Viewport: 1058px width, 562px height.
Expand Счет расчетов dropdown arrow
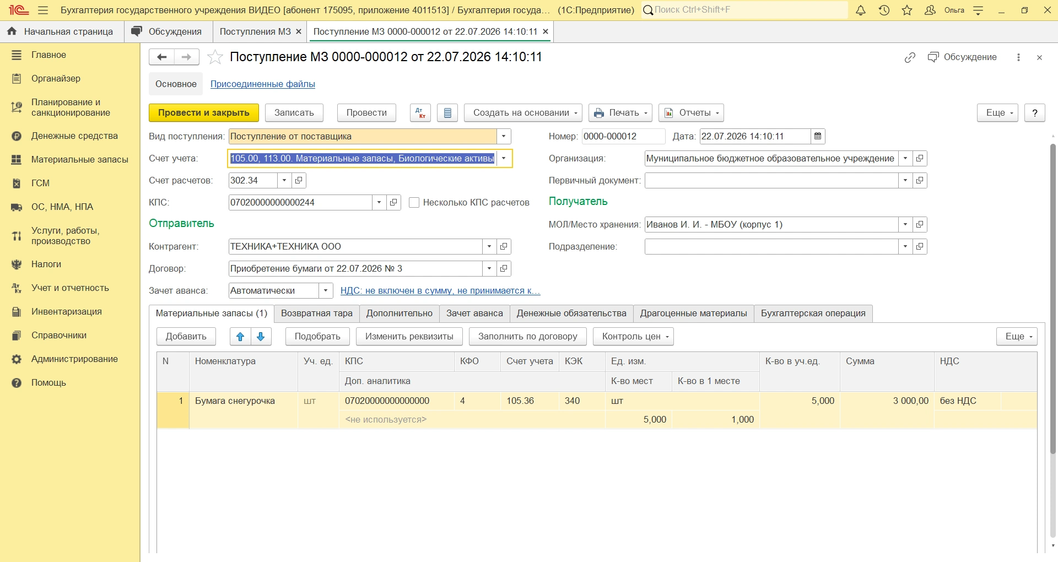[284, 180]
